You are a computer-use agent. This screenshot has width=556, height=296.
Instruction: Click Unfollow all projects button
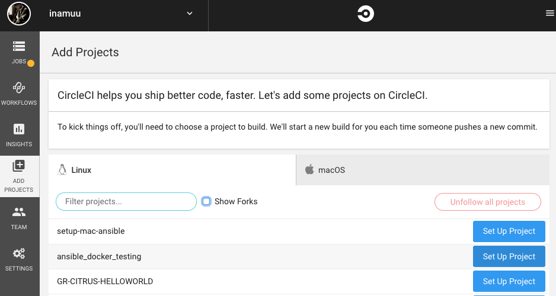click(487, 202)
